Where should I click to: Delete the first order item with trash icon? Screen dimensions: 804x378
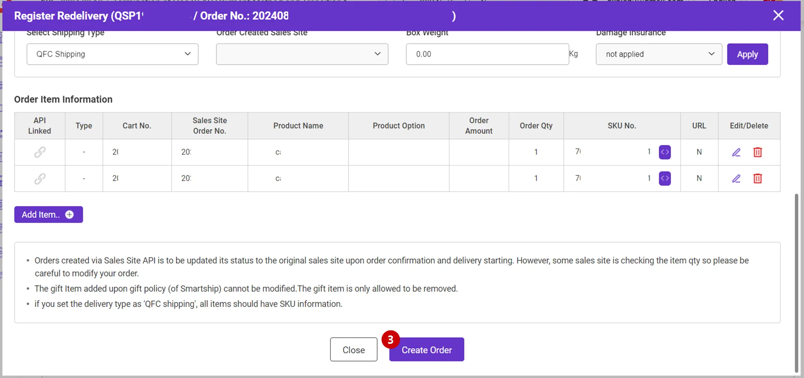(757, 152)
